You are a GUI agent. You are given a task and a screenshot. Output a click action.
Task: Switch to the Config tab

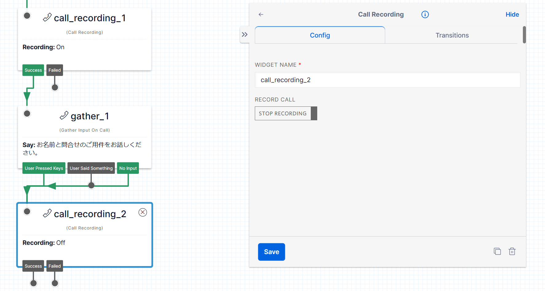[320, 35]
